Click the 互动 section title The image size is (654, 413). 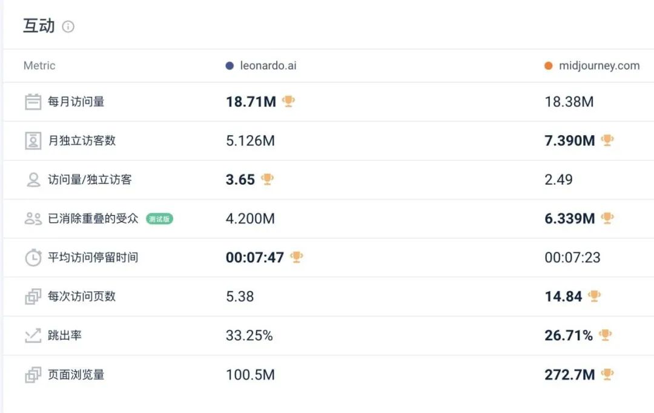tap(39, 26)
